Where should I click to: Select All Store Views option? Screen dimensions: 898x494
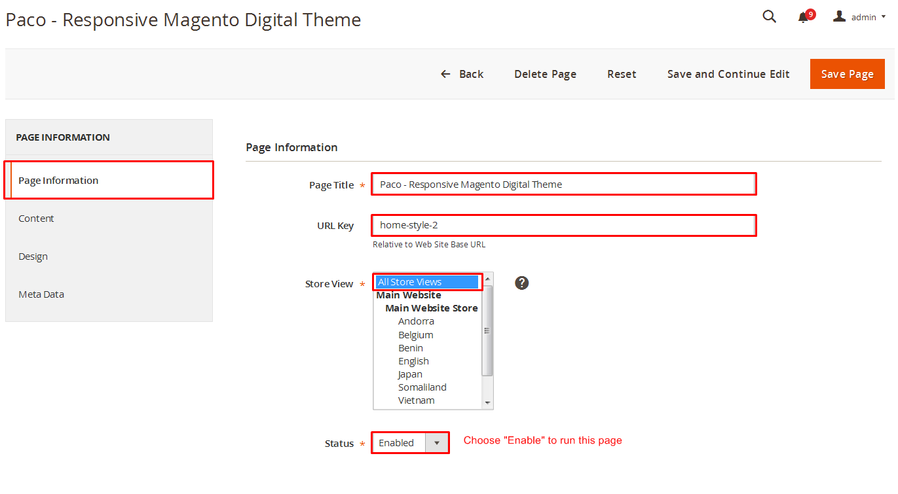pyautogui.click(x=427, y=282)
